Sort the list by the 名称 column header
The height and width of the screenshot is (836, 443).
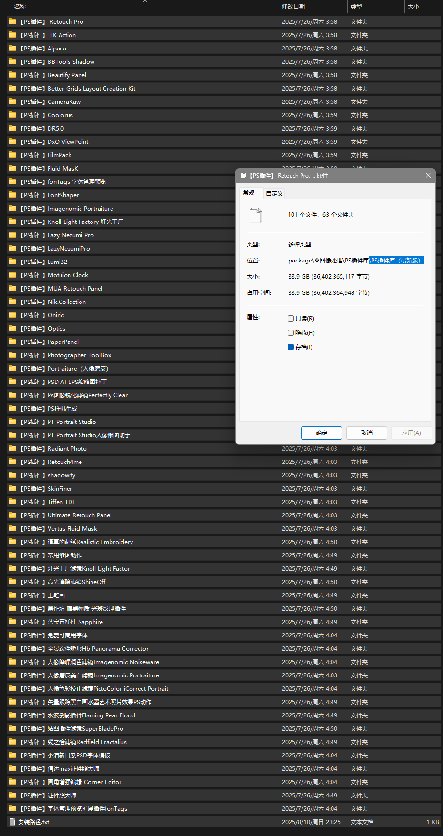tap(20, 6)
